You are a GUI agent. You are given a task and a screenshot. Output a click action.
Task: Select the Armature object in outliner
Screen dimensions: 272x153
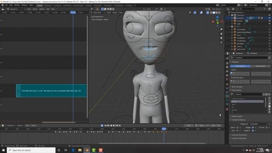click(240, 18)
